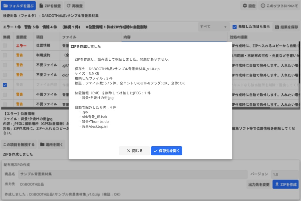301x201 pixels.
Task: Toggle ignore checkbox on the 利用規約 row
Action: (5, 55)
